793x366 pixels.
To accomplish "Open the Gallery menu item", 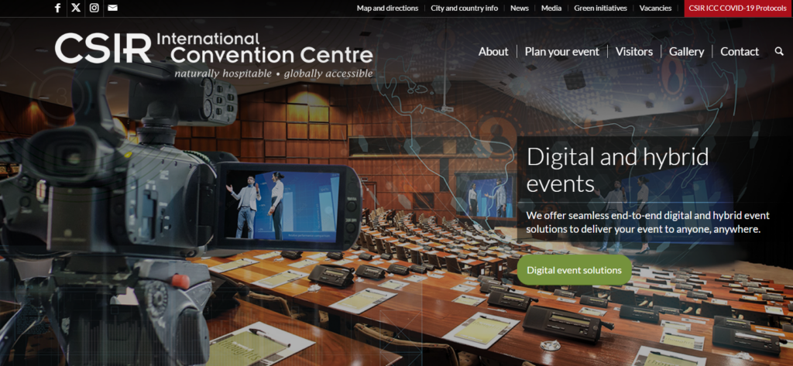I will [x=687, y=51].
